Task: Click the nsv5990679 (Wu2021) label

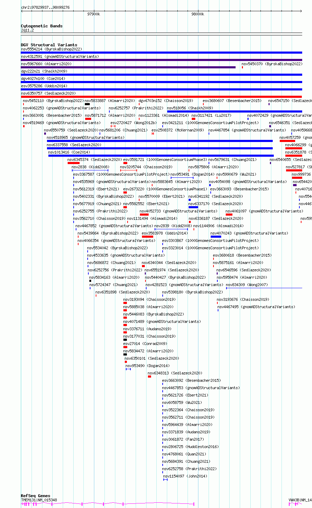Action: 236,175
